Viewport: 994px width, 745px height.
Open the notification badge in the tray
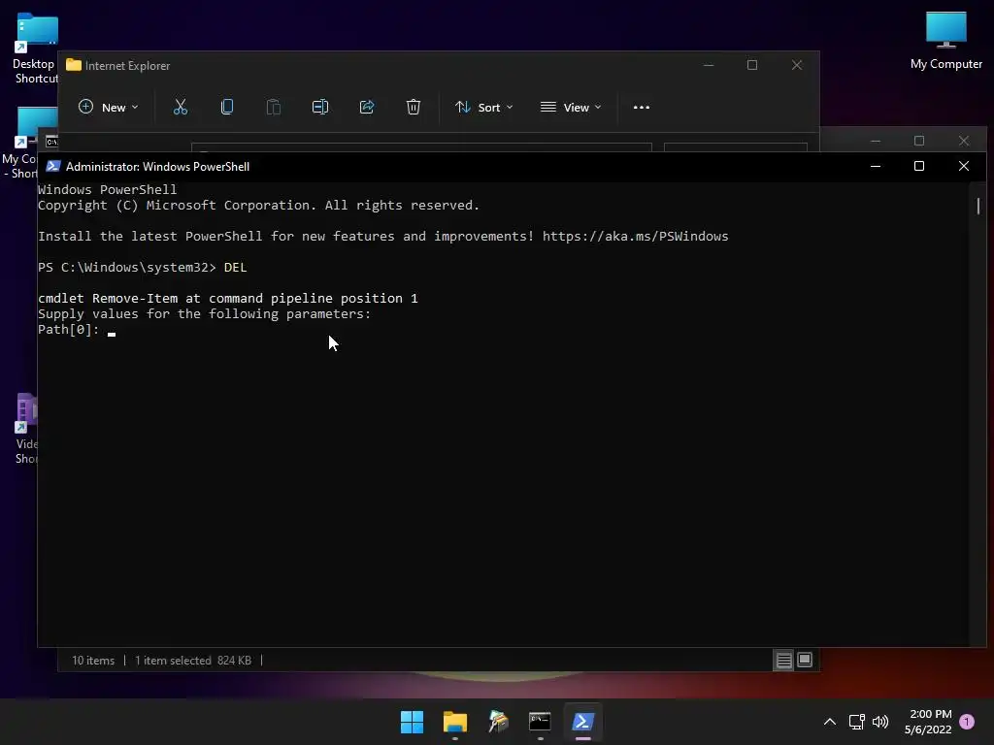967,722
